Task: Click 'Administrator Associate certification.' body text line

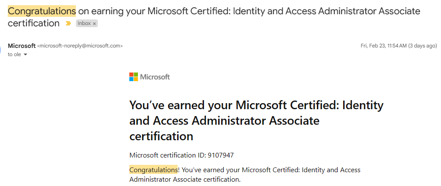Action: (x=185, y=179)
